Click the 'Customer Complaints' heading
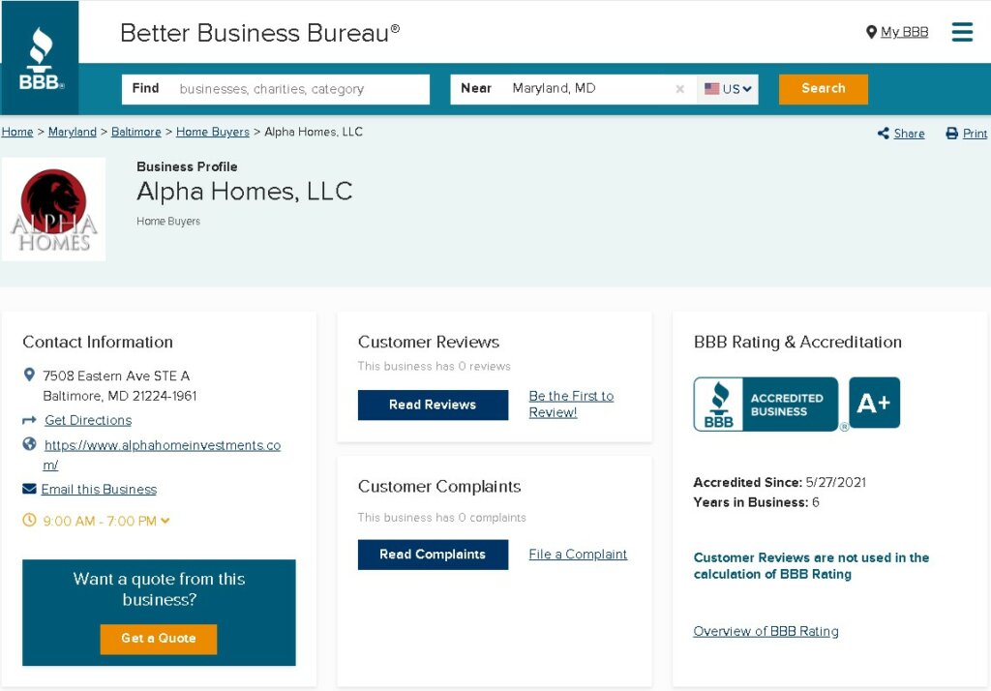Viewport: 991px width, 691px height. [x=439, y=486]
